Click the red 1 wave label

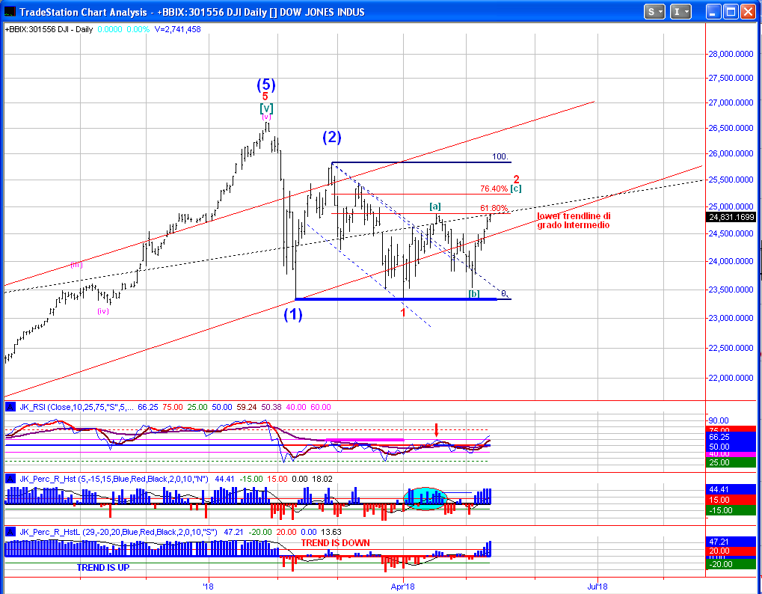pyautogui.click(x=403, y=312)
